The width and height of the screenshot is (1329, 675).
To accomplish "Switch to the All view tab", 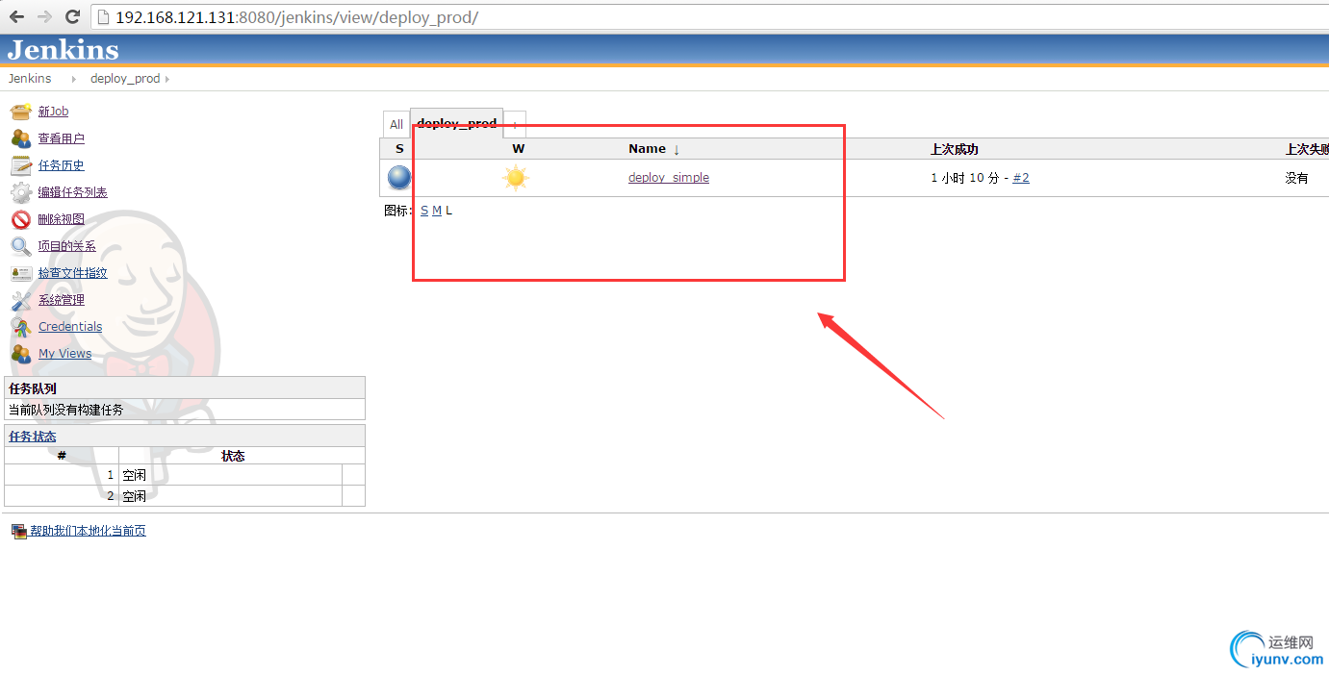I will tap(396, 125).
